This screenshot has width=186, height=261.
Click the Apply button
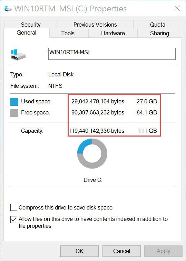tap(163, 251)
